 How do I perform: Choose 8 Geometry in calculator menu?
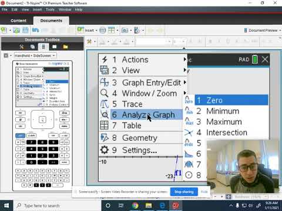point(141,138)
